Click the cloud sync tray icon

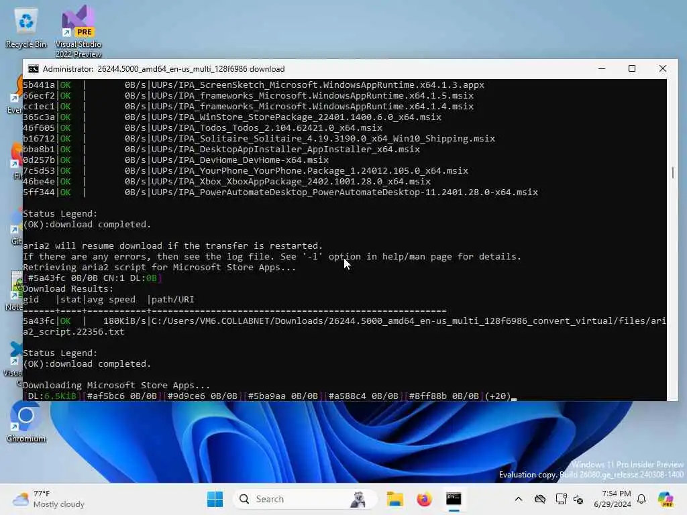click(x=540, y=499)
